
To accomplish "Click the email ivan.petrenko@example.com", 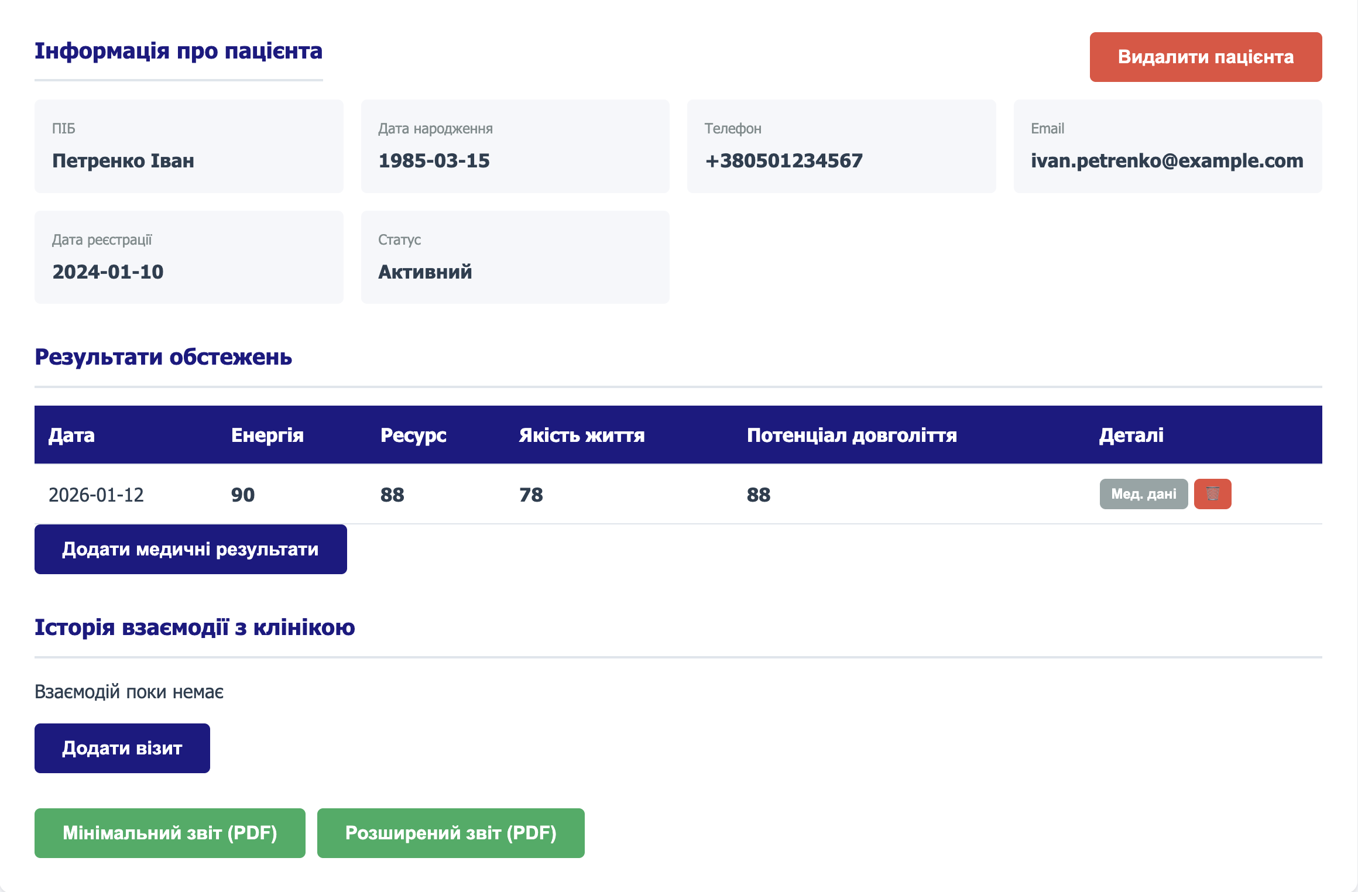I will (x=1167, y=160).
